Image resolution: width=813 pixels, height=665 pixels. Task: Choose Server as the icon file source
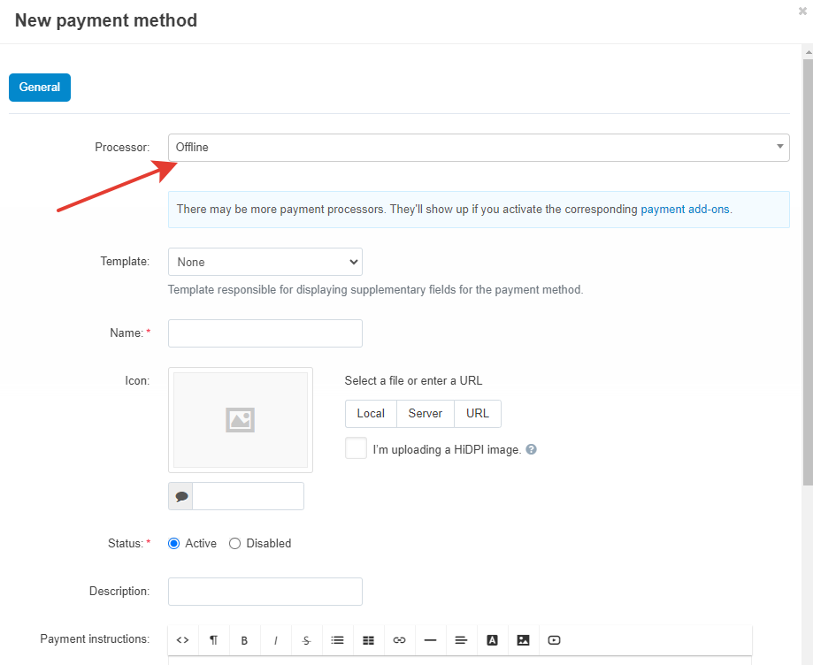[425, 414]
